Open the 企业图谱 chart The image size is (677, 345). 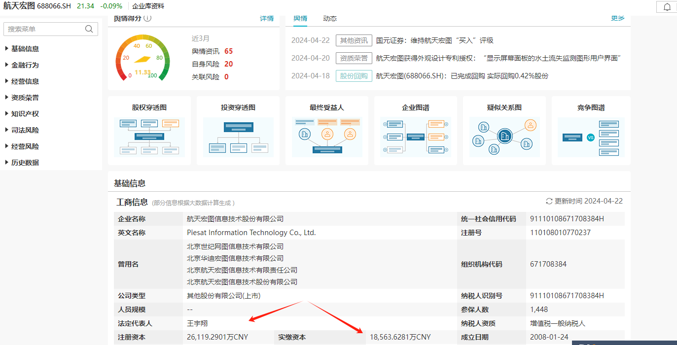coord(415,131)
